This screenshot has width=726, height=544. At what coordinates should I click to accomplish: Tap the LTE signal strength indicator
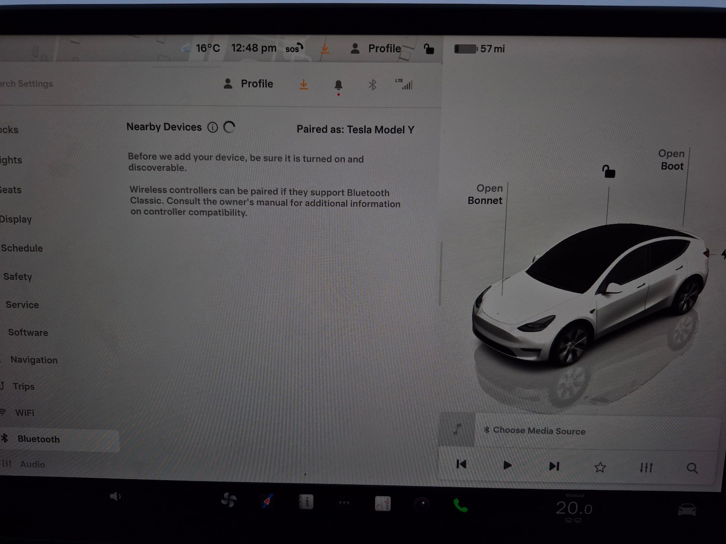[x=406, y=84]
